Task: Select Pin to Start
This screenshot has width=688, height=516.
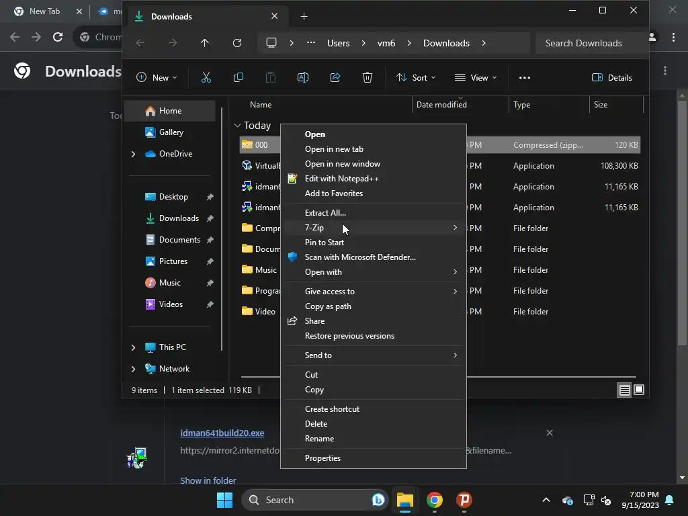Action: click(373, 242)
